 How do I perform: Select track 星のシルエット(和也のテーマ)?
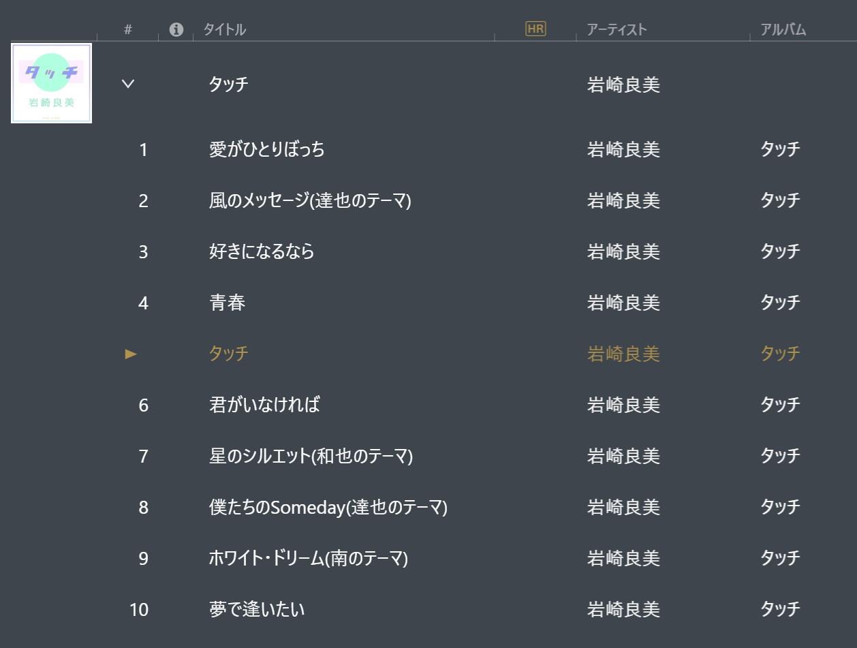point(311,456)
